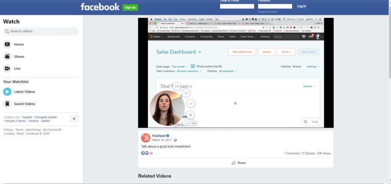Click the Search videos box
The height and width of the screenshot is (184, 391).
point(41,31)
